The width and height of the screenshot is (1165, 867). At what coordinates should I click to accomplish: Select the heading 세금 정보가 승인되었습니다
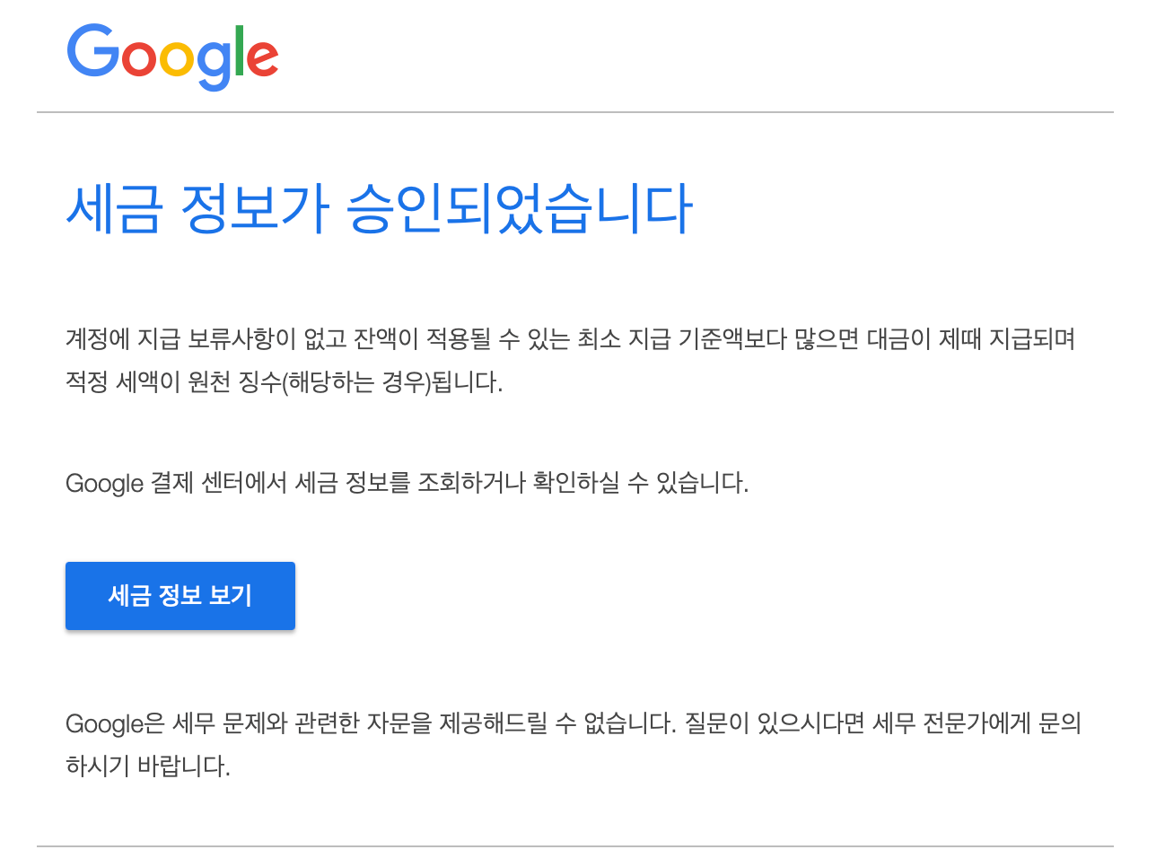point(381,206)
